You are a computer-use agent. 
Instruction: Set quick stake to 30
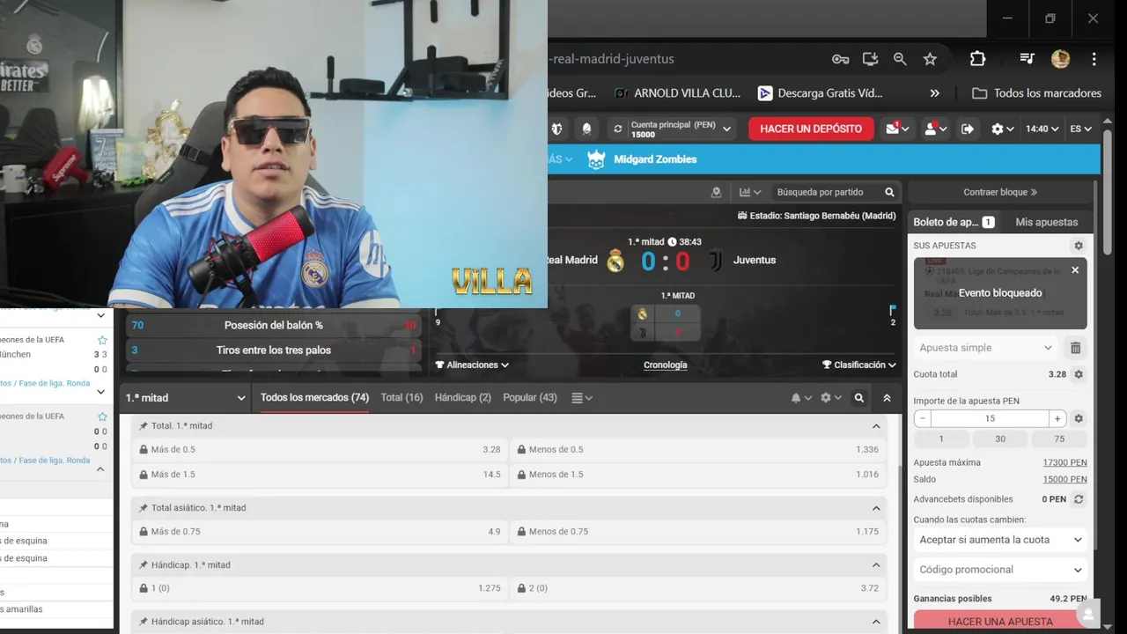(x=1000, y=439)
